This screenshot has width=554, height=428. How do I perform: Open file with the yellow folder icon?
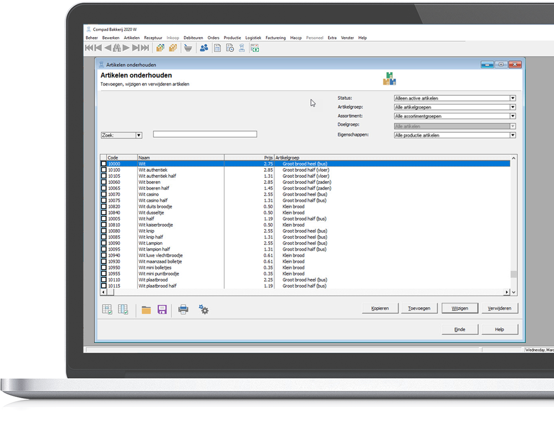146,310
